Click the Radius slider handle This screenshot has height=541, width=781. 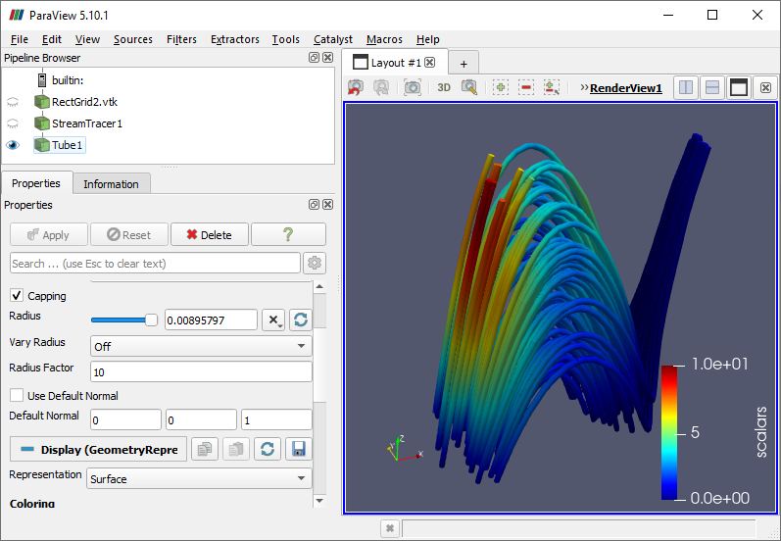(x=151, y=320)
